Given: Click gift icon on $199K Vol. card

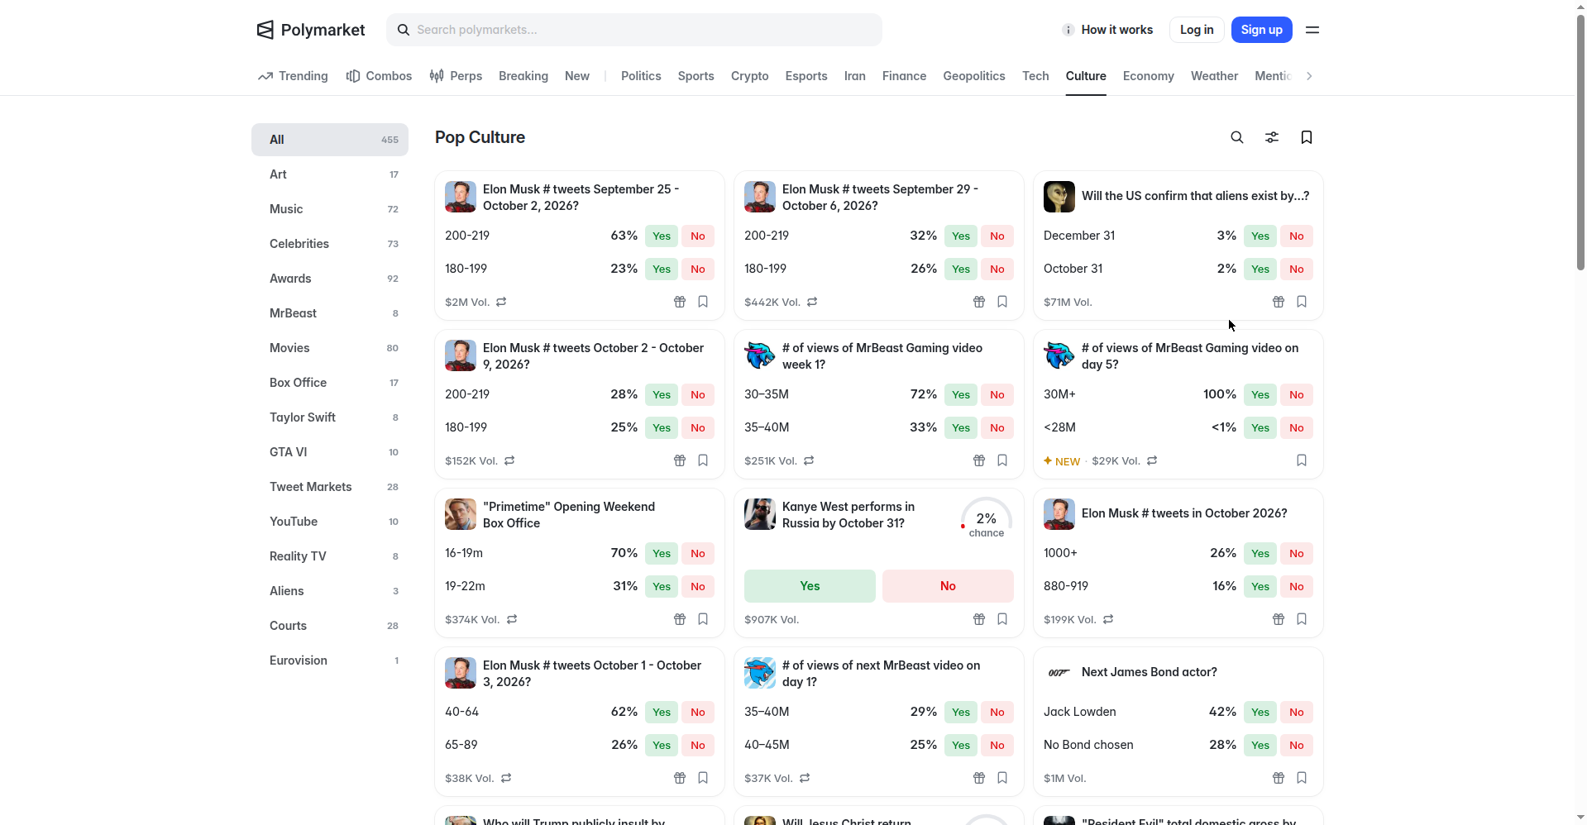Looking at the screenshot, I should pyautogui.click(x=1279, y=619).
